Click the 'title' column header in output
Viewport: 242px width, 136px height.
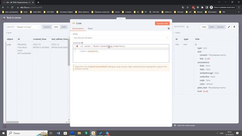pos(197,39)
